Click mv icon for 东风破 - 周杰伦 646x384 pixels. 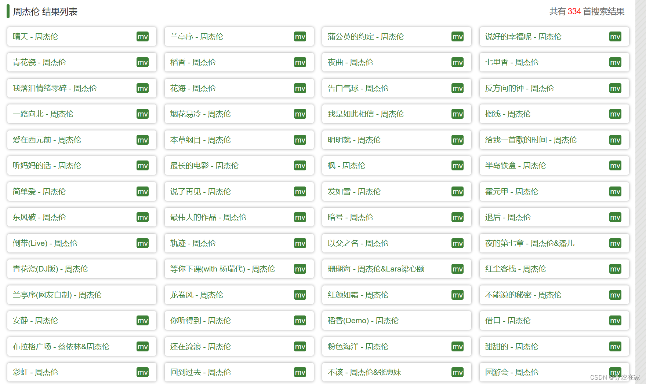pos(142,217)
